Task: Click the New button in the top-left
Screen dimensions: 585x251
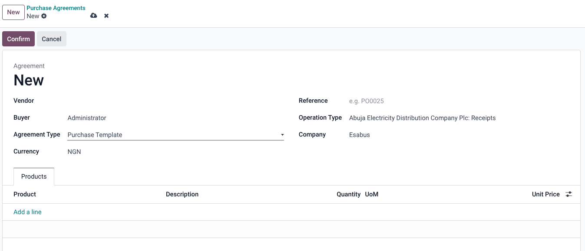Action: coord(13,12)
